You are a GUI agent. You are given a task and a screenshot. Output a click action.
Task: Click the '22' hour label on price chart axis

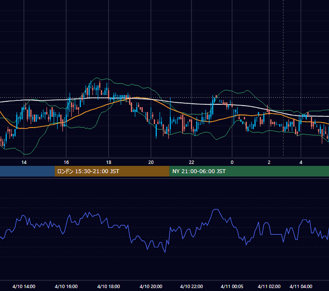[192, 162]
